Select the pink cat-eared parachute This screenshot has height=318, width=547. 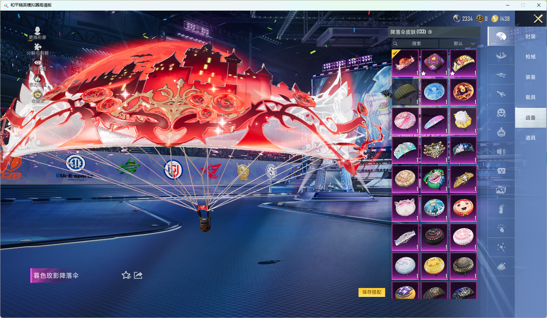[x=405, y=208]
